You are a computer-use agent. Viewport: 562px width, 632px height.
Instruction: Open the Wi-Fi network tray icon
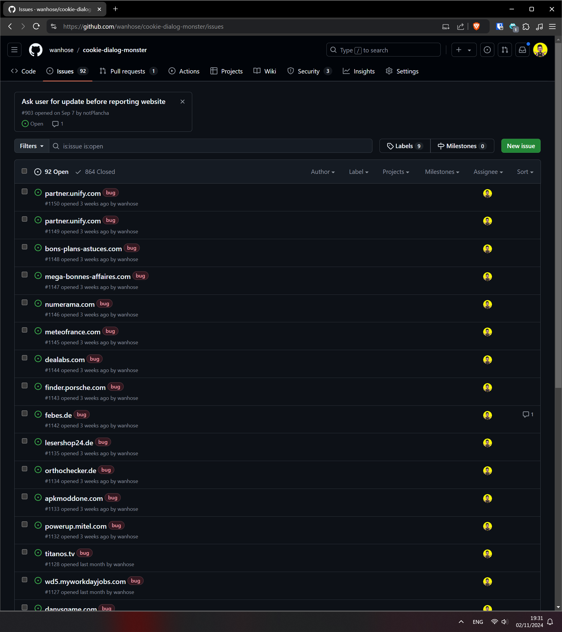click(494, 621)
